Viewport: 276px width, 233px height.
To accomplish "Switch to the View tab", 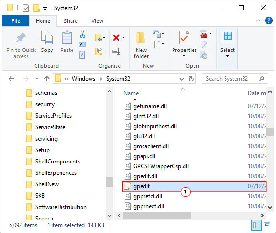I will 97,21.
